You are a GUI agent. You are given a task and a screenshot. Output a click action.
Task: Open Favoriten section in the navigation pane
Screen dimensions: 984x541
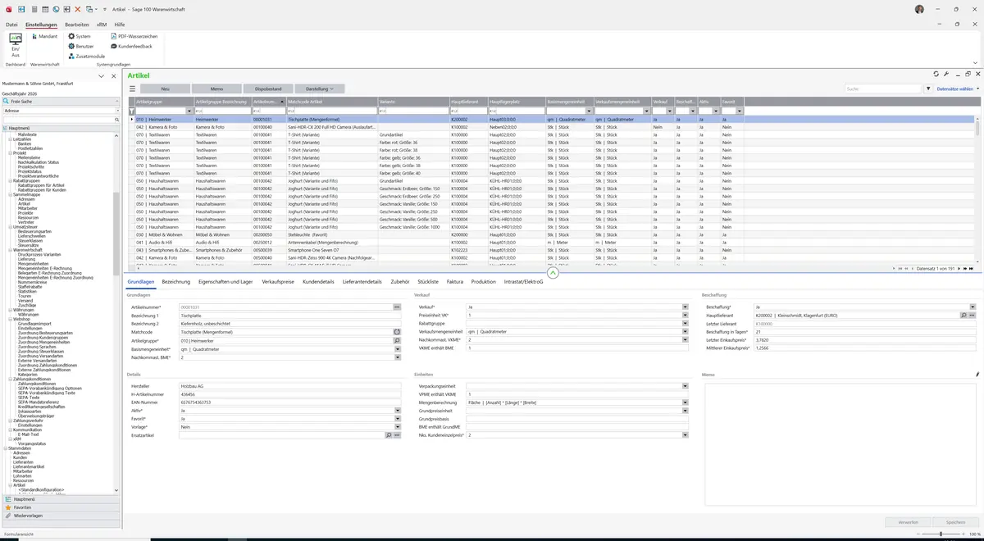(61, 507)
